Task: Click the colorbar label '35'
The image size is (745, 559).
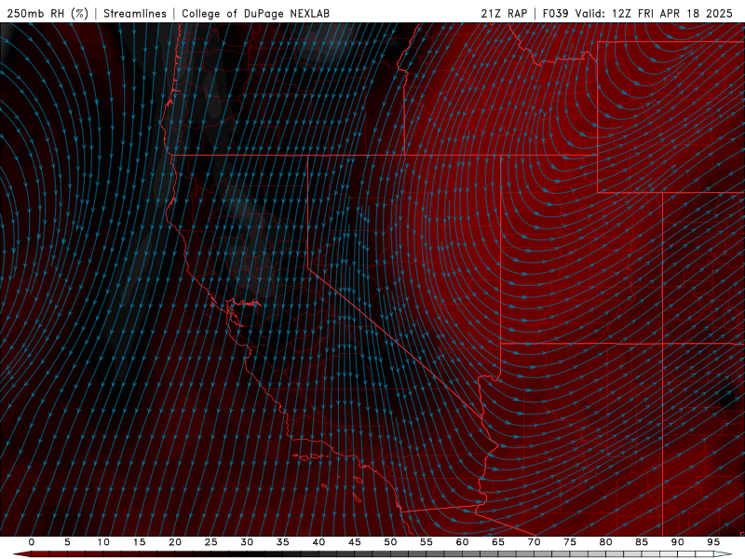Action: click(x=283, y=542)
